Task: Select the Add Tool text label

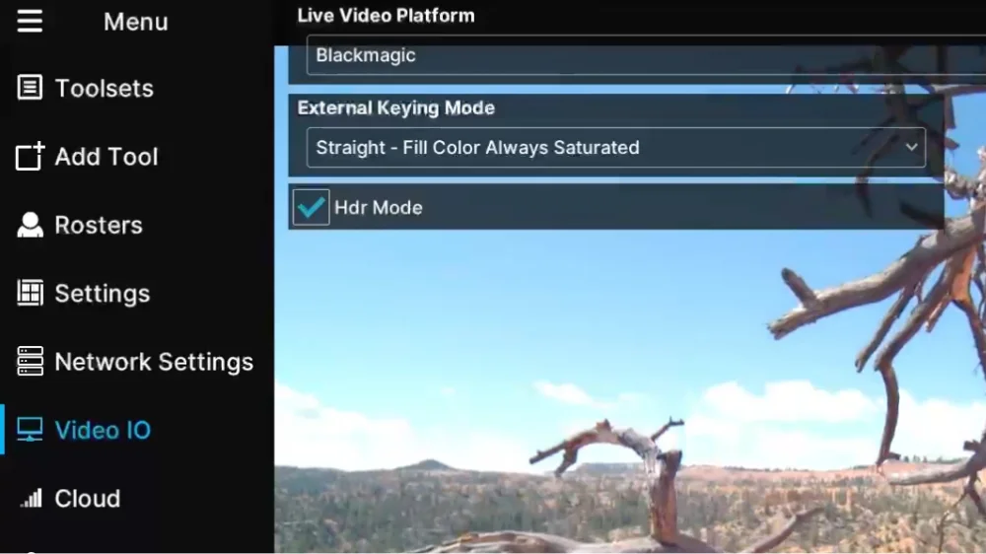Action: 106,157
